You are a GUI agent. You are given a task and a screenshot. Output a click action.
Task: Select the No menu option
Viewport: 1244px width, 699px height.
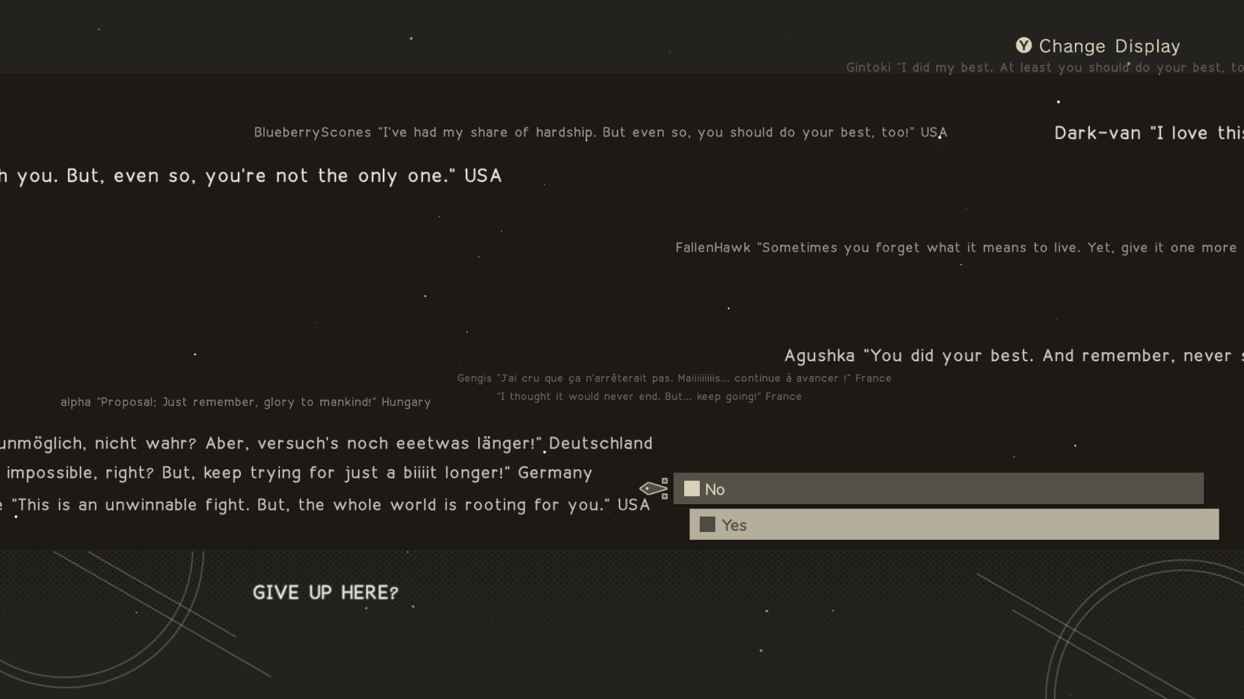click(938, 489)
